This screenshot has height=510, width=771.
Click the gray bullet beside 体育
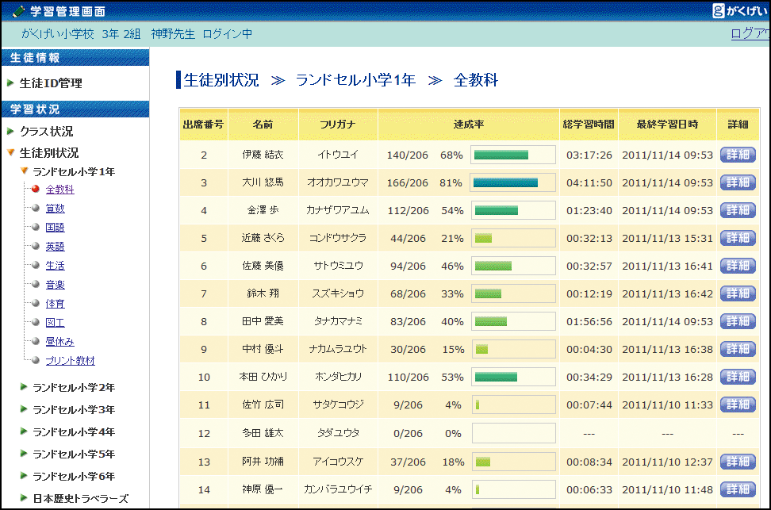[x=36, y=304]
